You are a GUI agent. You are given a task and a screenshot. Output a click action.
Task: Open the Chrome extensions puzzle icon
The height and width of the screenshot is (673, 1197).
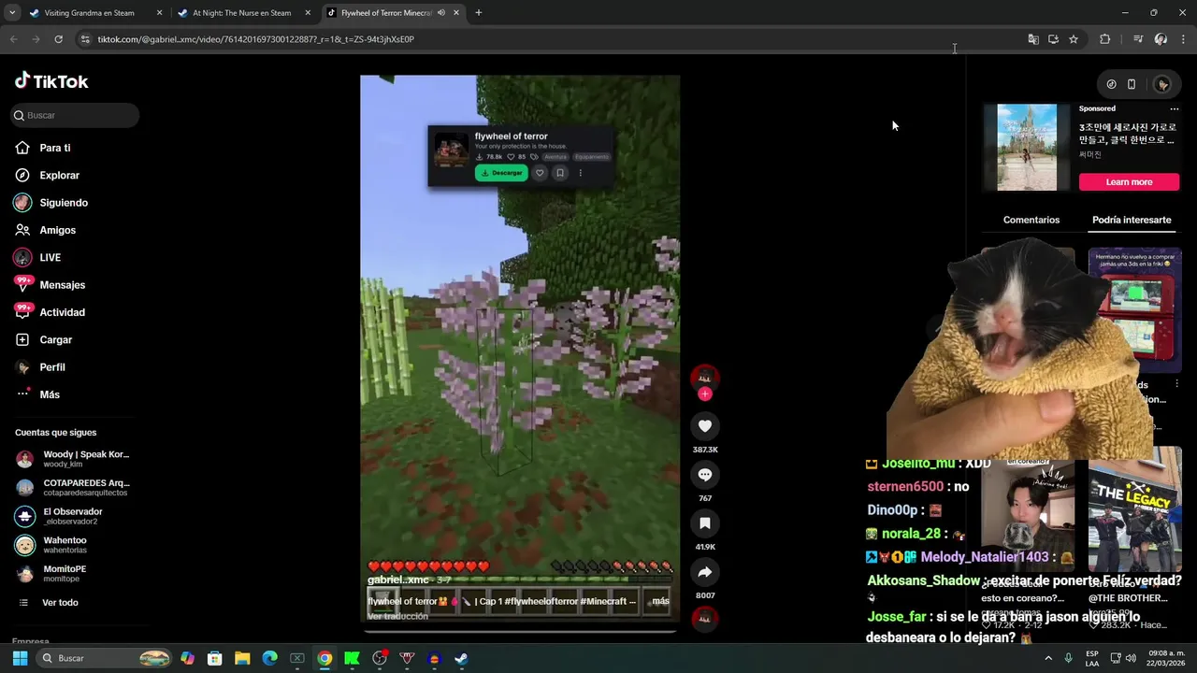tap(1105, 39)
